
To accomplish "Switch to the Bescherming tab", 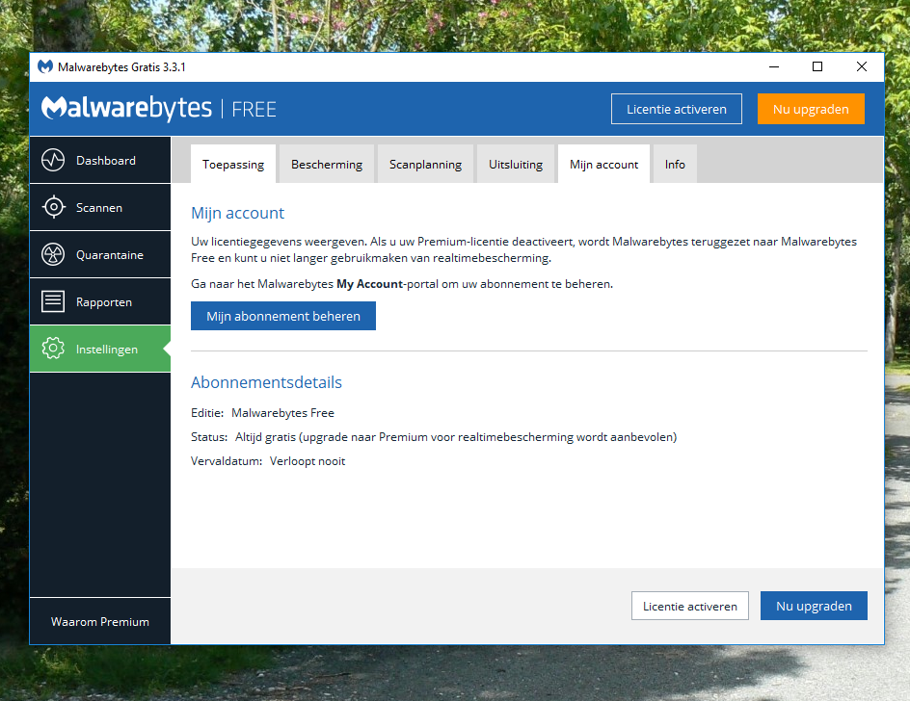I will 327,164.
